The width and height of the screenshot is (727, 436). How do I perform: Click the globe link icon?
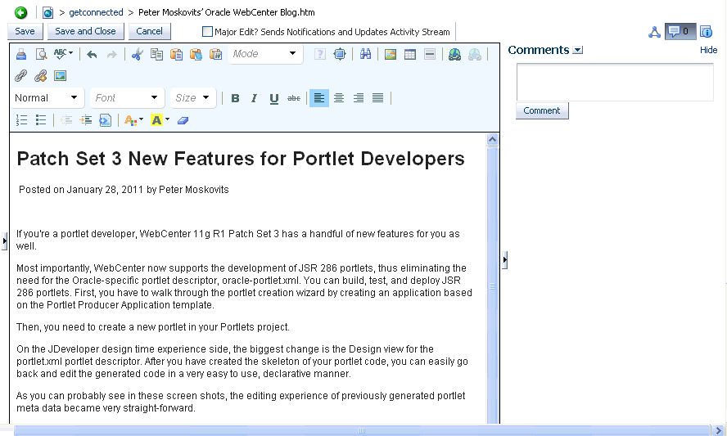coord(454,54)
